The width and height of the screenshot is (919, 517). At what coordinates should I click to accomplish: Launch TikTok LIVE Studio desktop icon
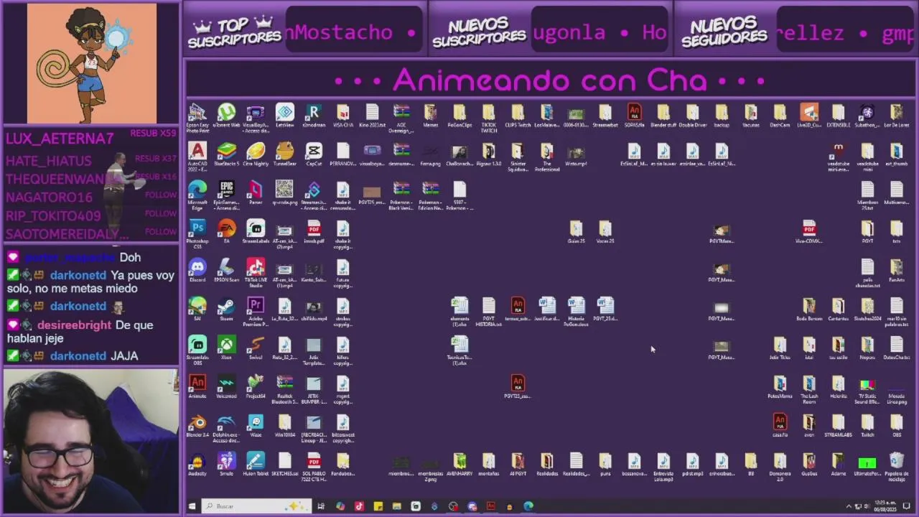[x=256, y=272]
